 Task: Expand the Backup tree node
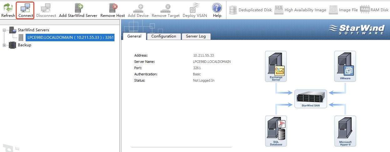(4, 45)
